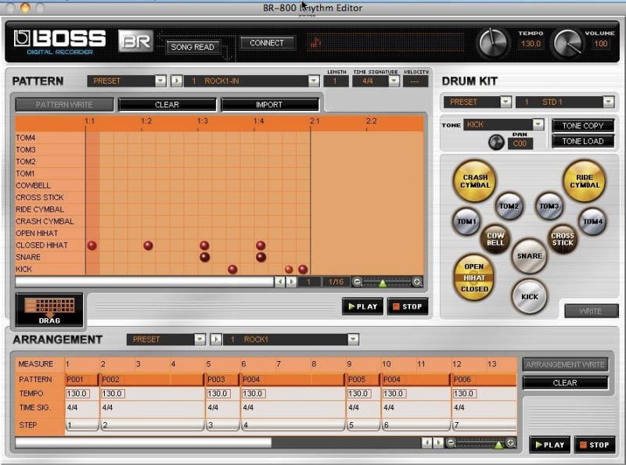Hit the Kick drum pad
This screenshot has height=465, width=626.
[530, 297]
